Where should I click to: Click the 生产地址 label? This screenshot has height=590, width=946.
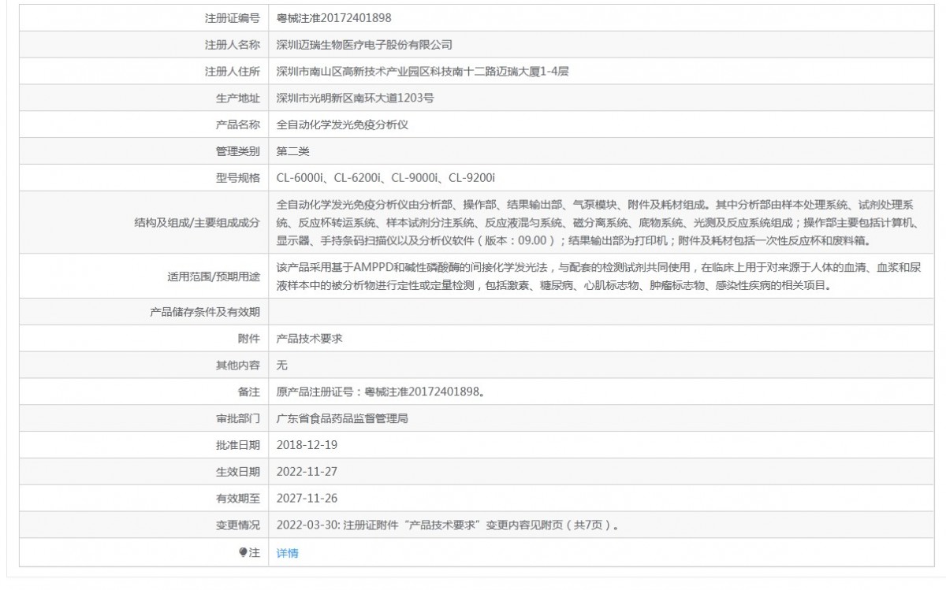pyautogui.click(x=238, y=98)
